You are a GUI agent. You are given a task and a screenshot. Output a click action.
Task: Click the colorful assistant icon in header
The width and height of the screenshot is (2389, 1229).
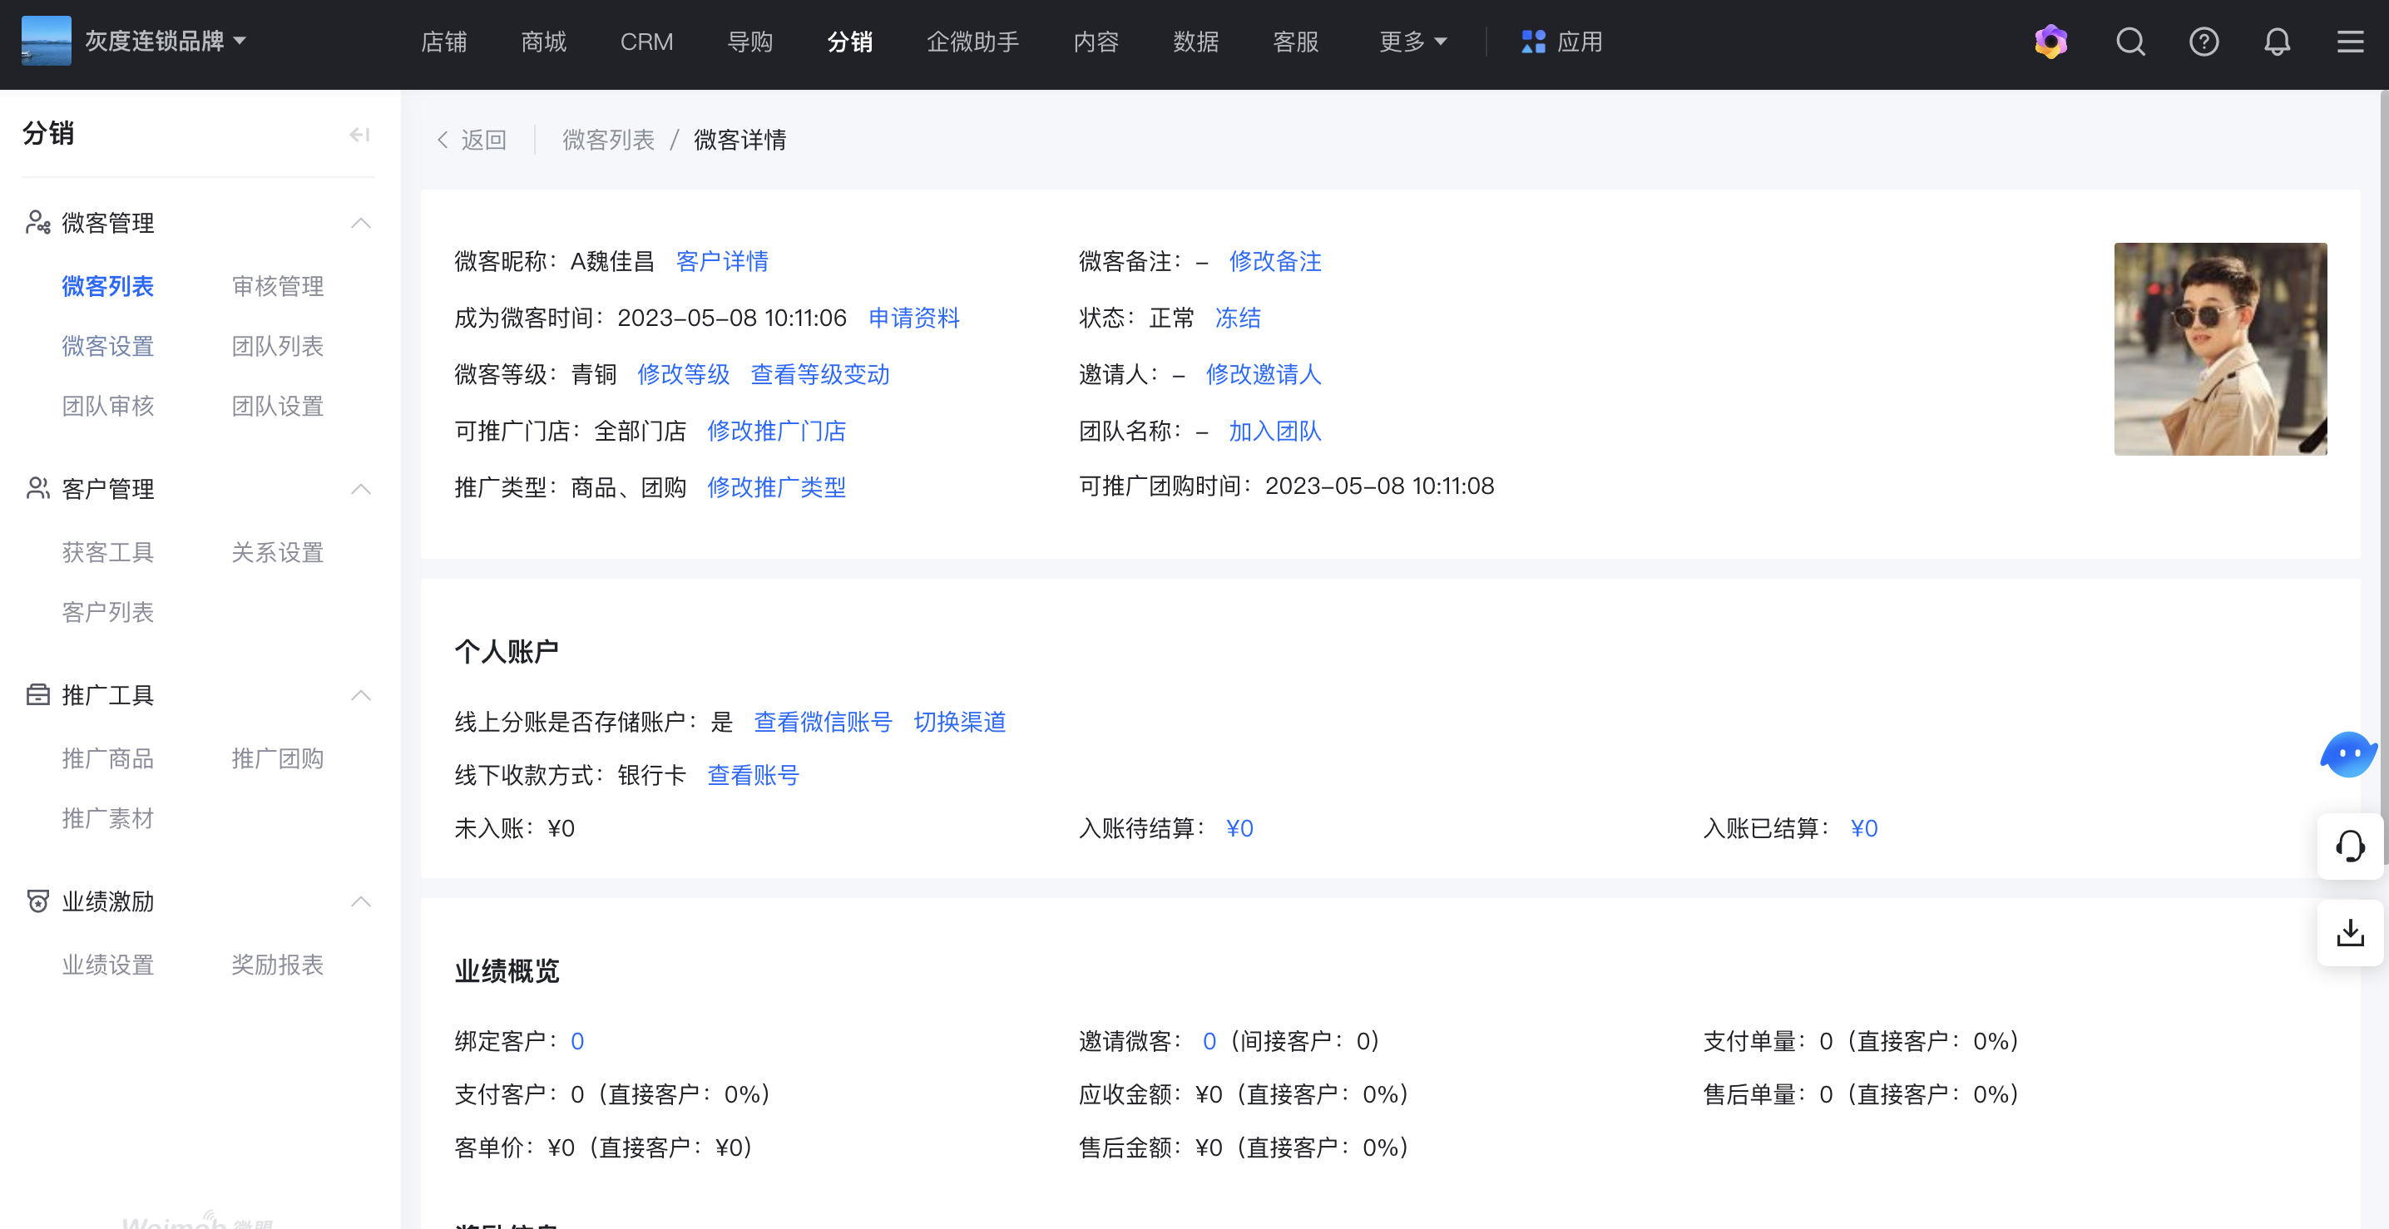pos(2050,42)
